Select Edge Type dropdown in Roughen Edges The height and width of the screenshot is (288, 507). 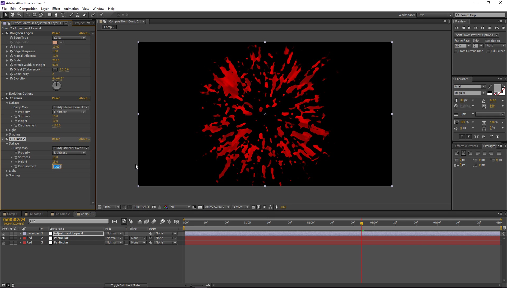click(69, 38)
